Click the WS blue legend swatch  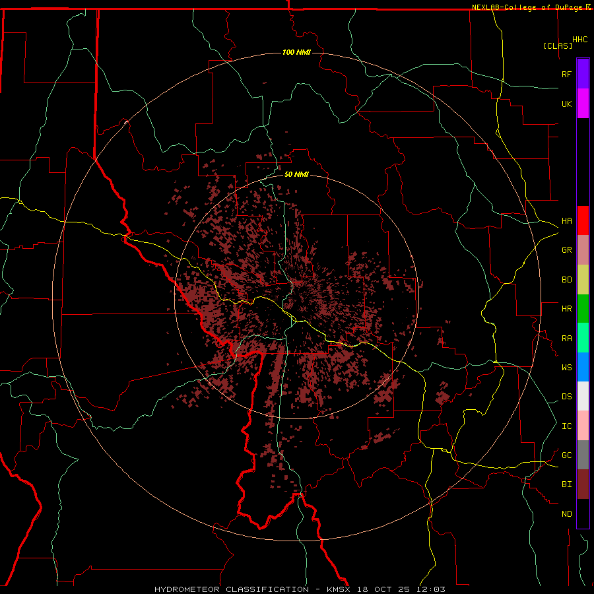click(583, 367)
